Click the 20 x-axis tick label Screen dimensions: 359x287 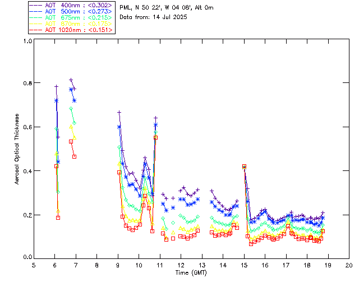(349, 266)
